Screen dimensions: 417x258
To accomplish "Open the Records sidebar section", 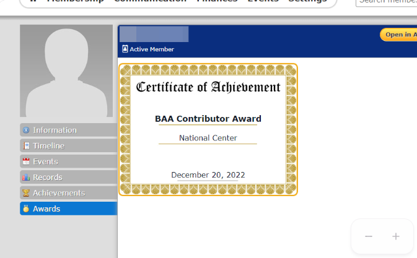I will click(x=69, y=177).
